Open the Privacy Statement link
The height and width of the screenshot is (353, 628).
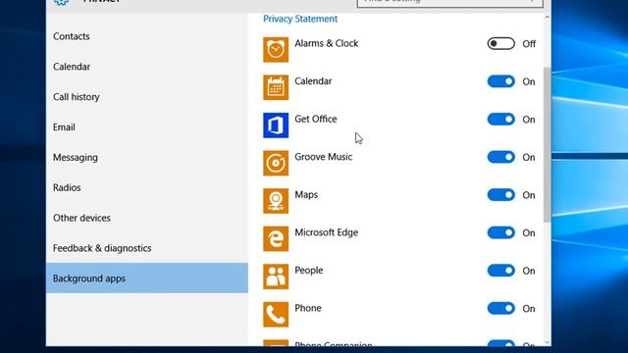tap(300, 19)
